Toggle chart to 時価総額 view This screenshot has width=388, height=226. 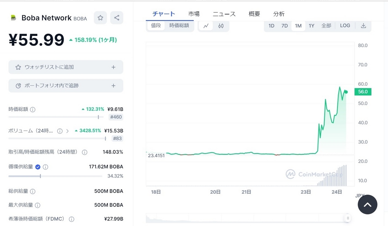179,26
